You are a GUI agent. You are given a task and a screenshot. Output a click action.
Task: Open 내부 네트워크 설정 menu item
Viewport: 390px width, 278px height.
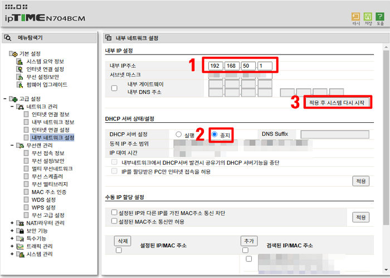[53, 137]
